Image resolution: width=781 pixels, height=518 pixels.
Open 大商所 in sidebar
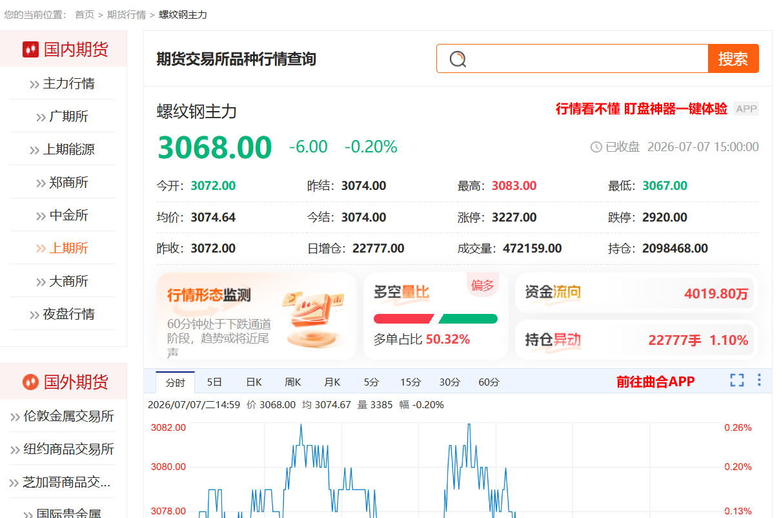(63, 281)
